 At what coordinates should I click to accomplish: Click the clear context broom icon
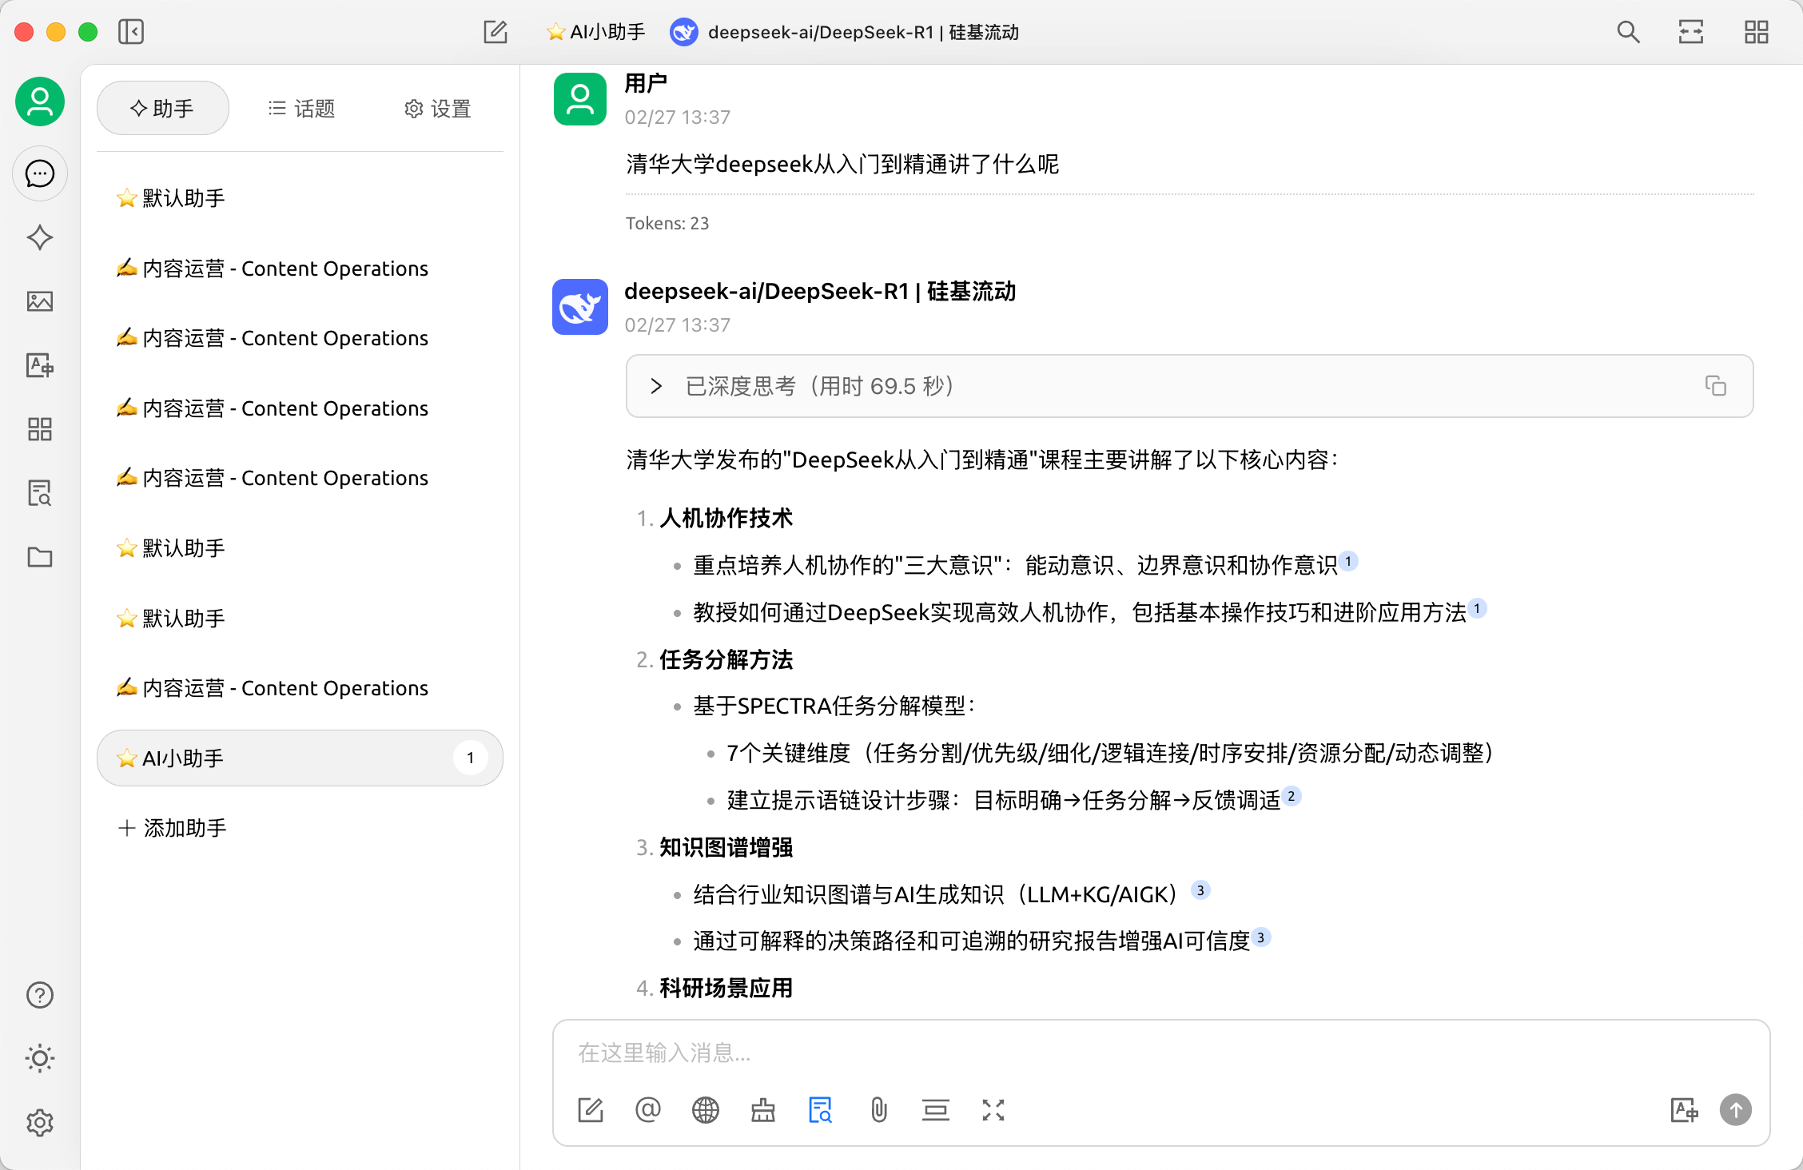point(762,1110)
